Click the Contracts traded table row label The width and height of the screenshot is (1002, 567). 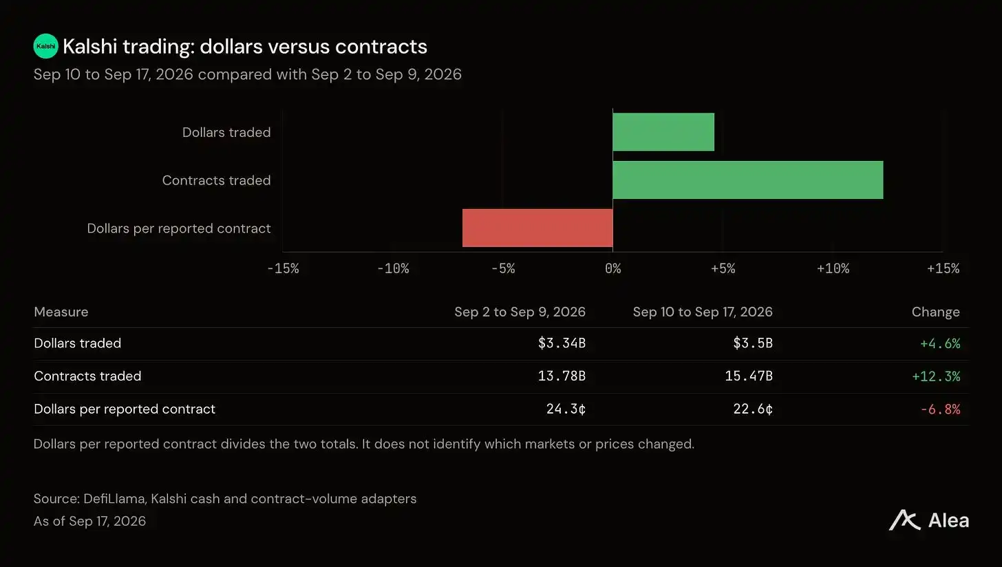pos(87,376)
